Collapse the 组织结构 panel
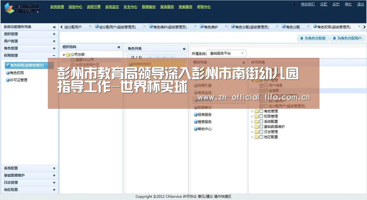Viewport: 367px width, 200px height. click(x=119, y=47)
